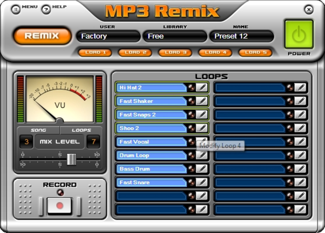
Task: Select the Fast Vocal loop slot
Action: point(151,142)
